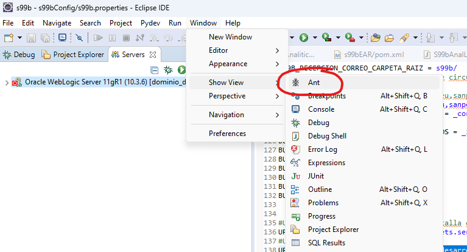Image resolution: width=467 pixels, height=252 pixels.
Task: Click the Save disk toolbar icon
Action: [x=31, y=38]
